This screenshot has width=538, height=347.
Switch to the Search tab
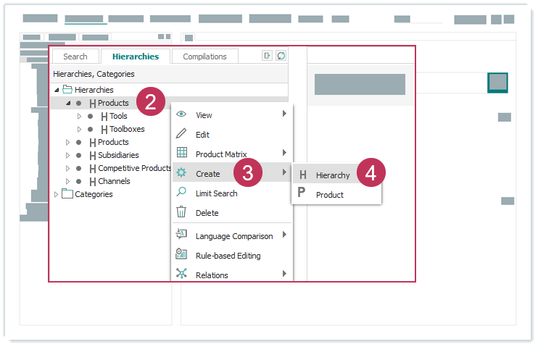tap(75, 57)
